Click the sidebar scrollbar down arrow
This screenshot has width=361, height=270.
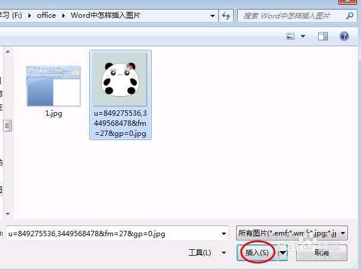tap(8, 214)
